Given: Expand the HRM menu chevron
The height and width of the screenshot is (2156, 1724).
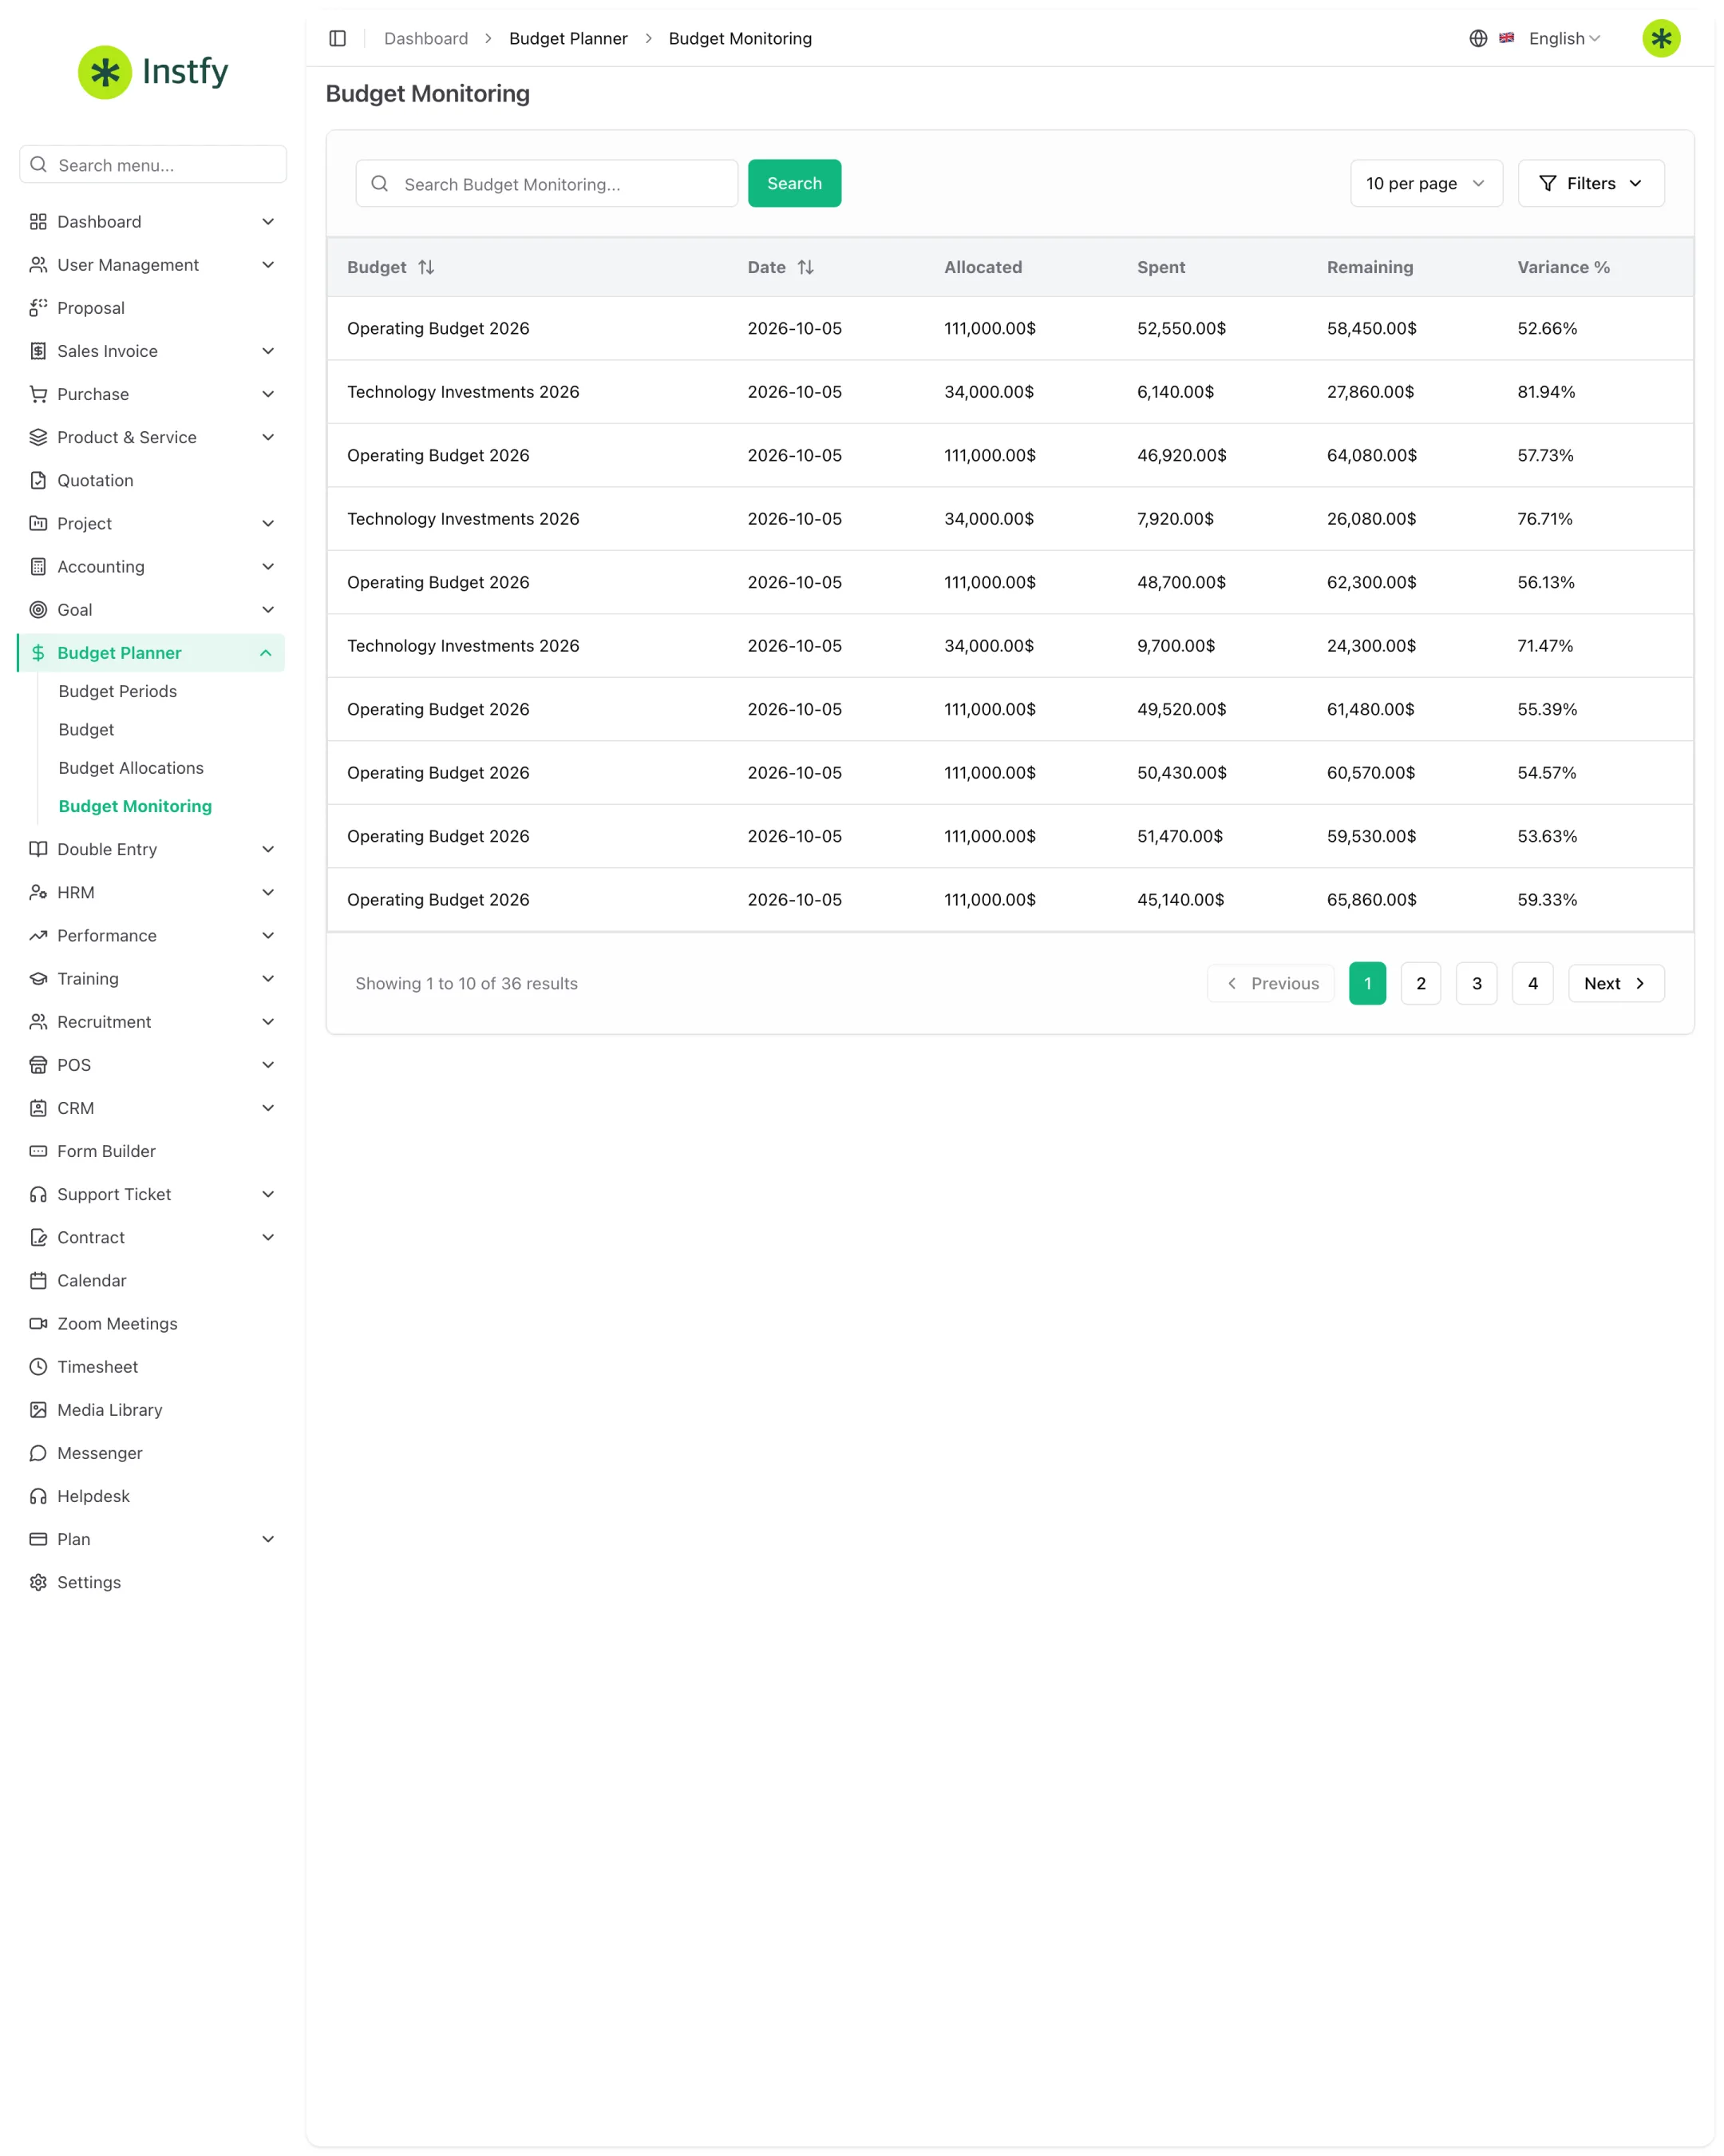Looking at the screenshot, I should coord(268,892).
